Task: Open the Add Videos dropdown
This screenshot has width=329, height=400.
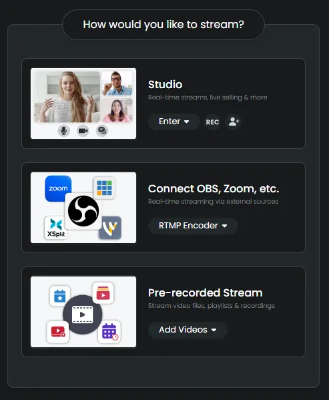Action: point(188,330)
